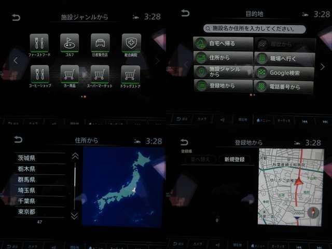Page down the prefecture list with double chevron
Screen dimensions: 332x249
click(x=75, y=216)
